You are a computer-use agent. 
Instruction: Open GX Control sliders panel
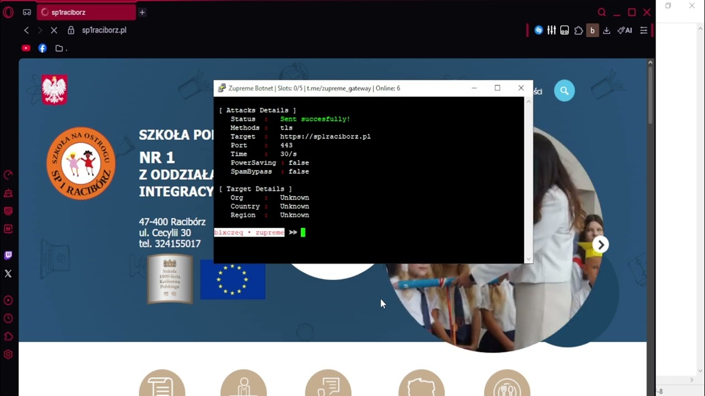pos(551,30)
